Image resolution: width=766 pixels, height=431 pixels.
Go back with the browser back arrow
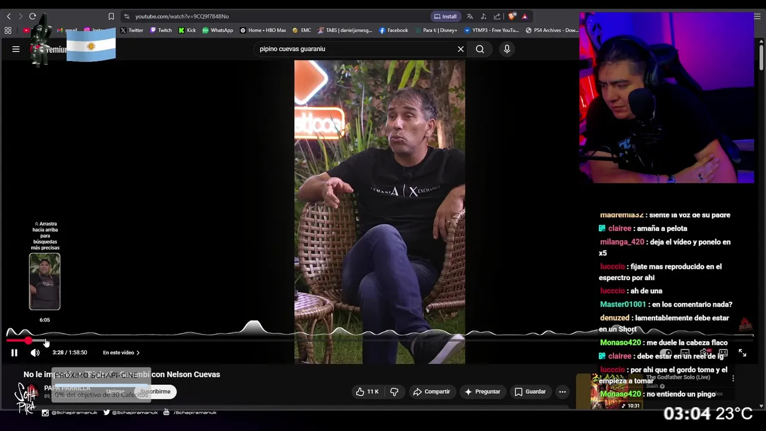(x=8, y=16)
